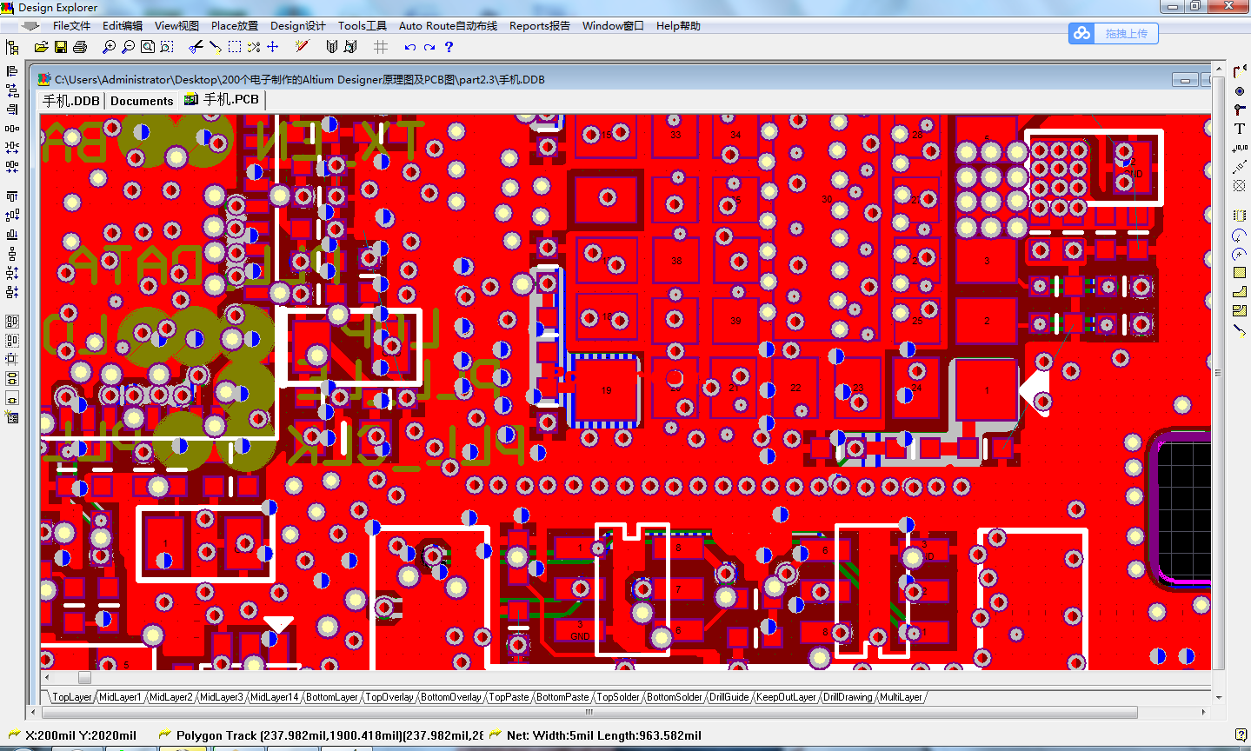This screenshot has width=1251, height=751.
Task: Click the Save document toolbar icon
Action: pos(61,47)
